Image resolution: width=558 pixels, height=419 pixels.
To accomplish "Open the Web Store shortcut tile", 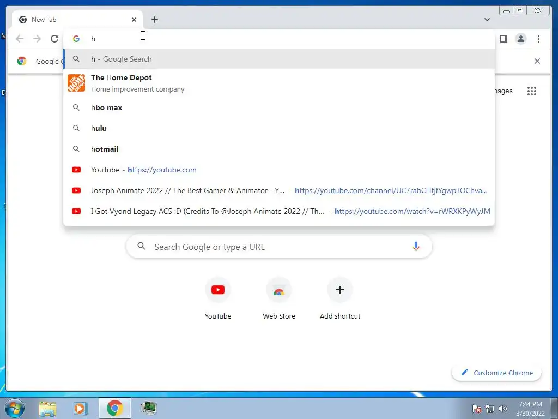I will point(279,298).
